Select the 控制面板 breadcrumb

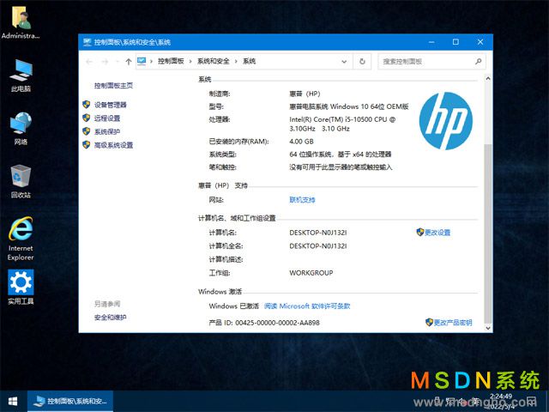coord(171,61)
